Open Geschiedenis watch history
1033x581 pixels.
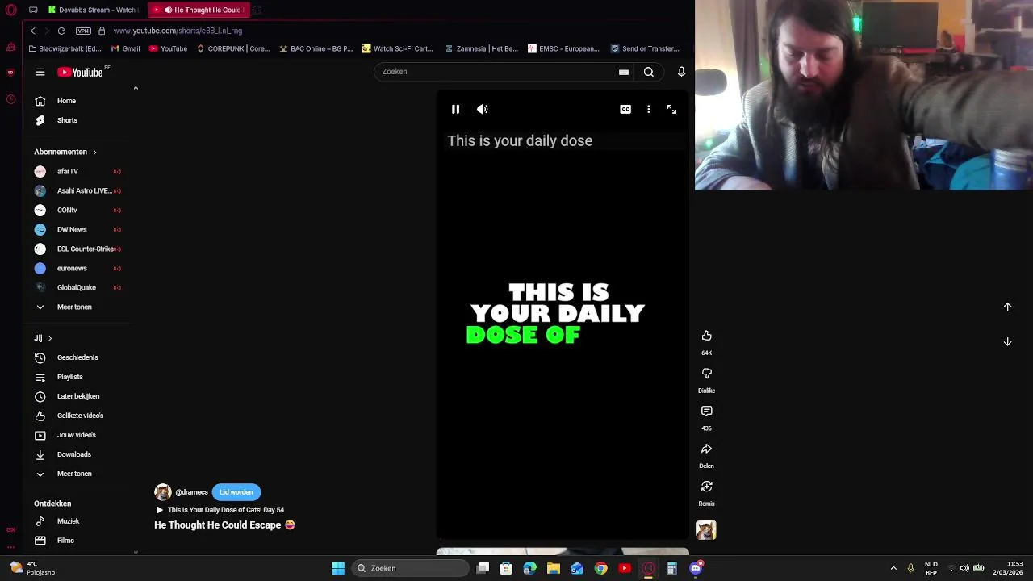pyautogui.click(x=79, y=357)
